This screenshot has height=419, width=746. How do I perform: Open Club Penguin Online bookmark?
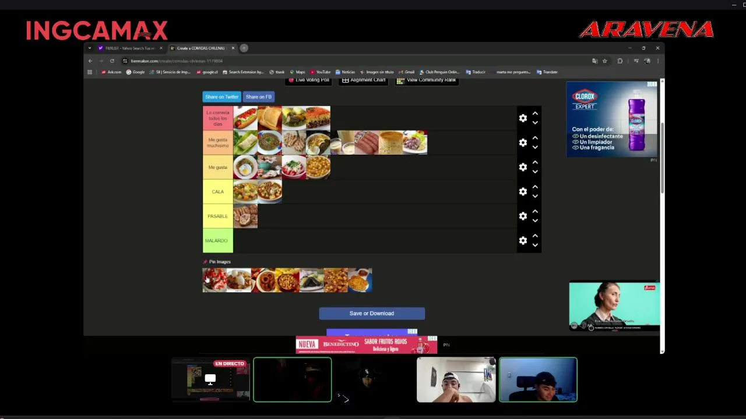coord(439,72)
